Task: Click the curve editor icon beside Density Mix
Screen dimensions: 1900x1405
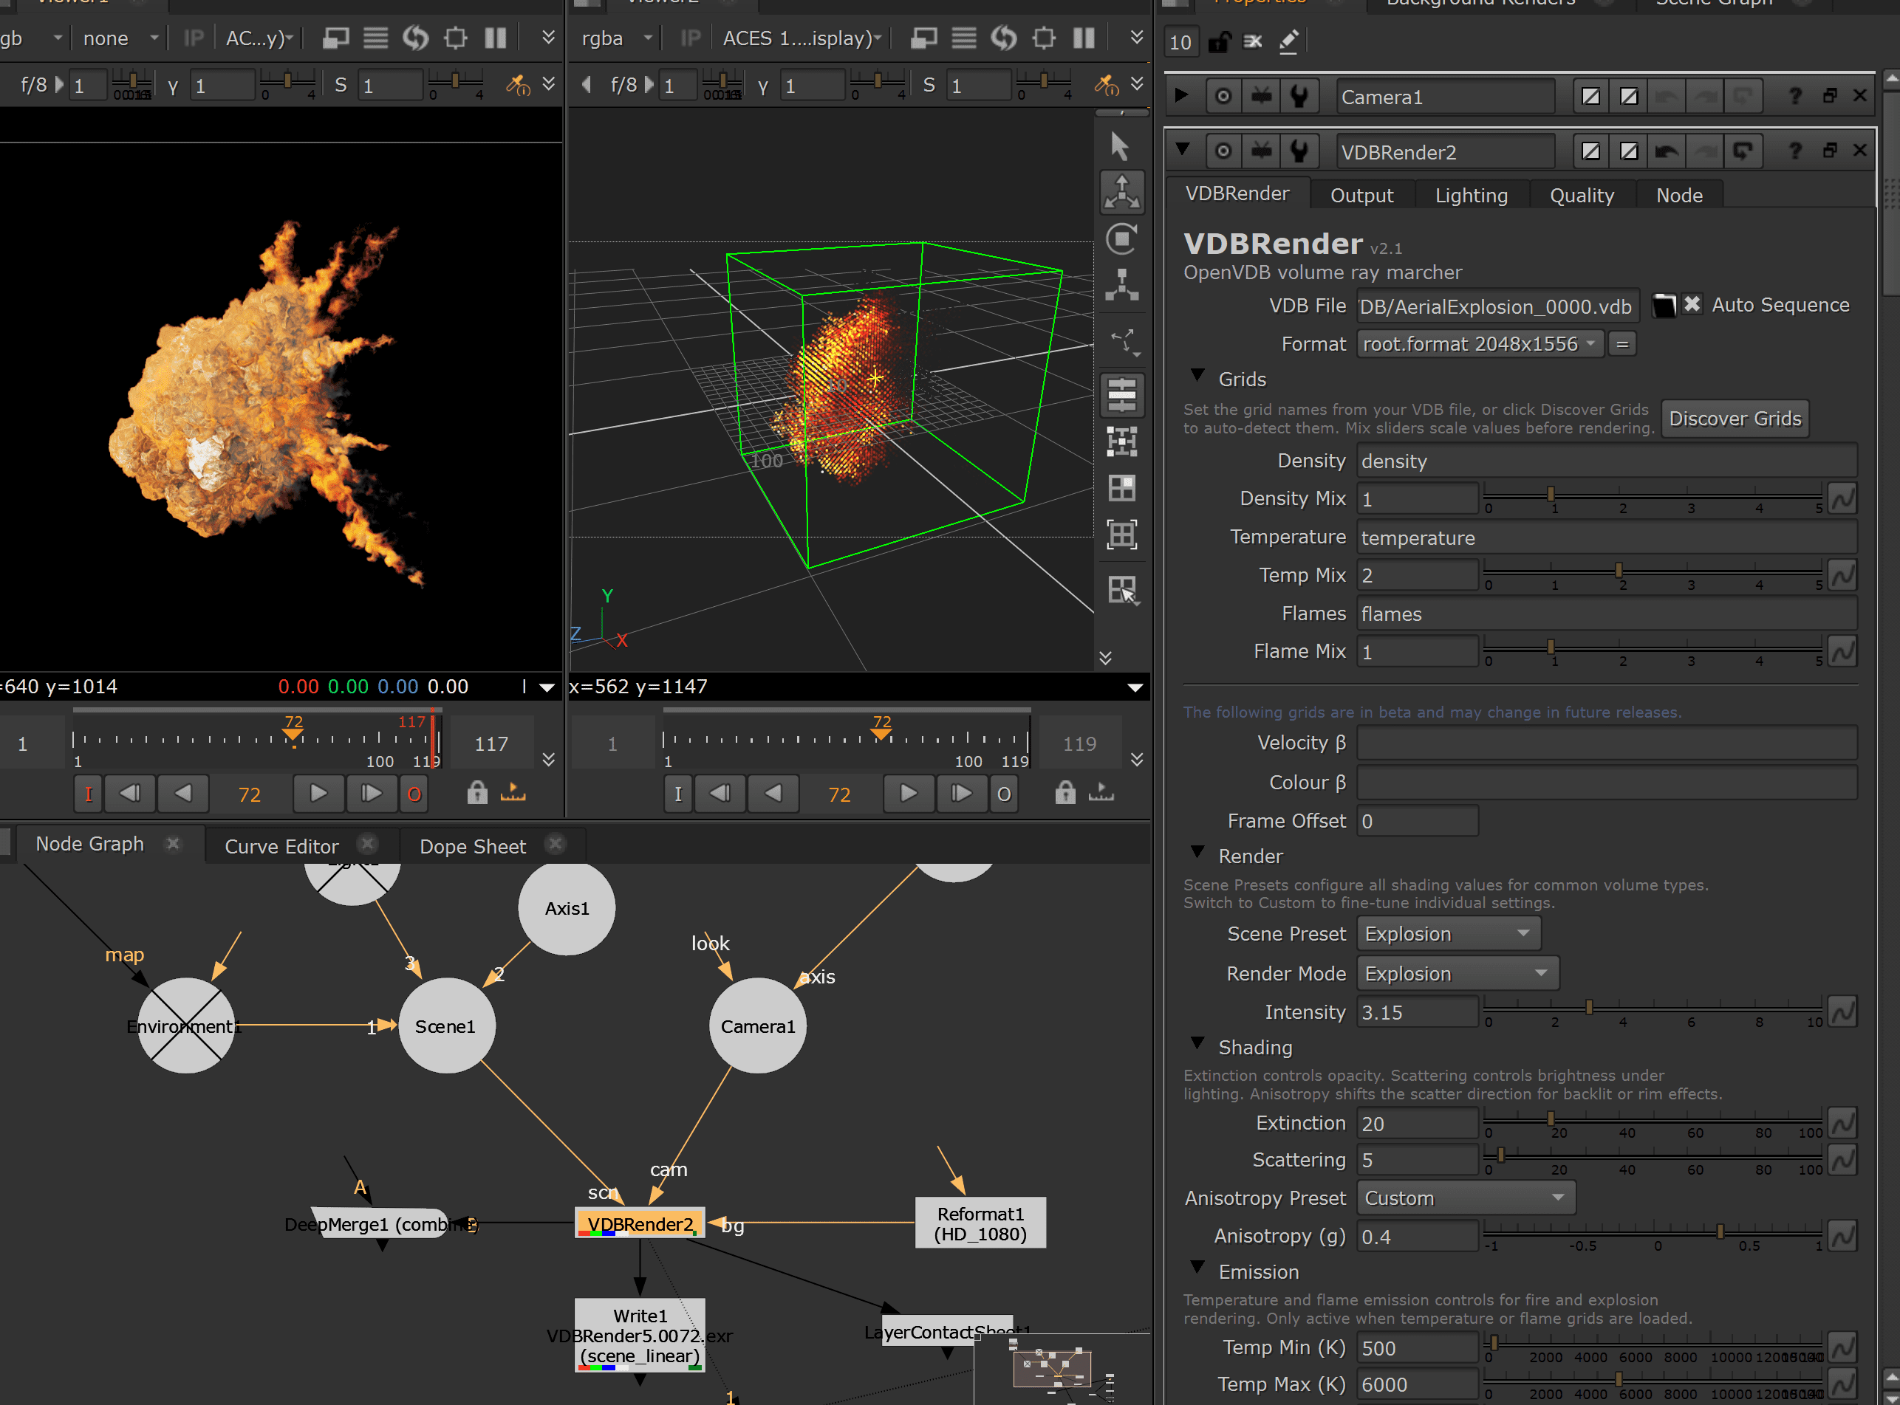Action: [x=1843, y=498]
